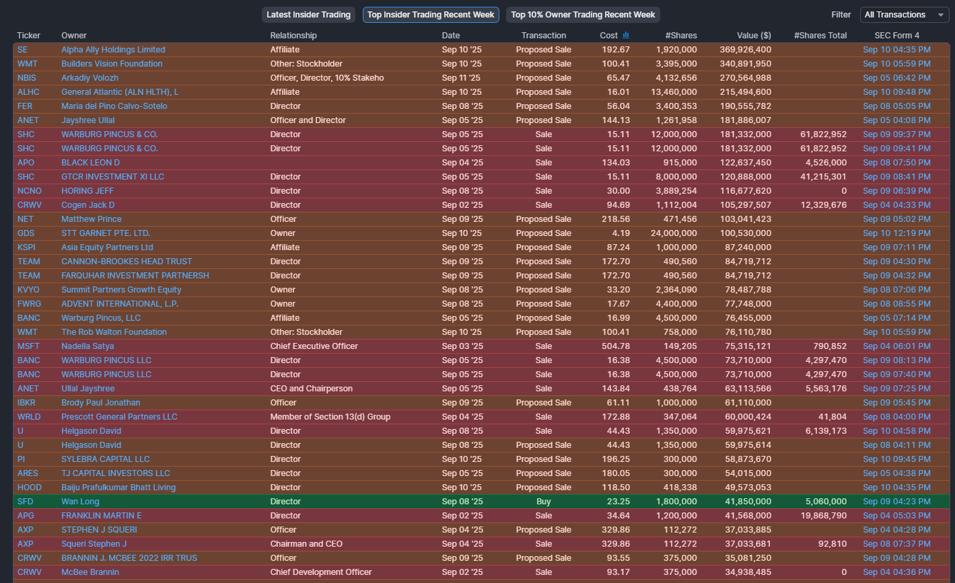Open the All Transactions filter dropdown

point(905,15)
